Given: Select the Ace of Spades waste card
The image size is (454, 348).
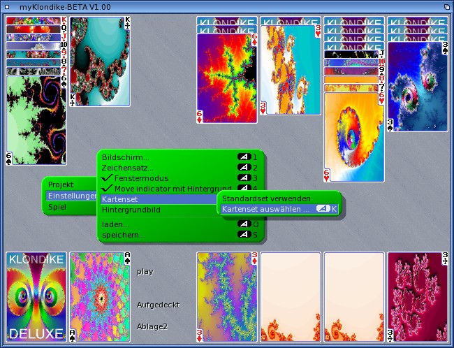Looking at the screenshot, I should [x=100, y=297].
